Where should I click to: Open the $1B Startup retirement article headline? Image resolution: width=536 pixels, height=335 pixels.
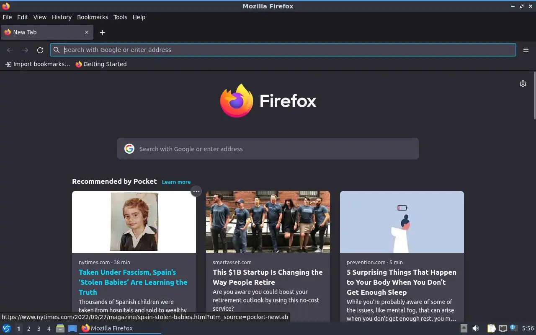[268, 277]
